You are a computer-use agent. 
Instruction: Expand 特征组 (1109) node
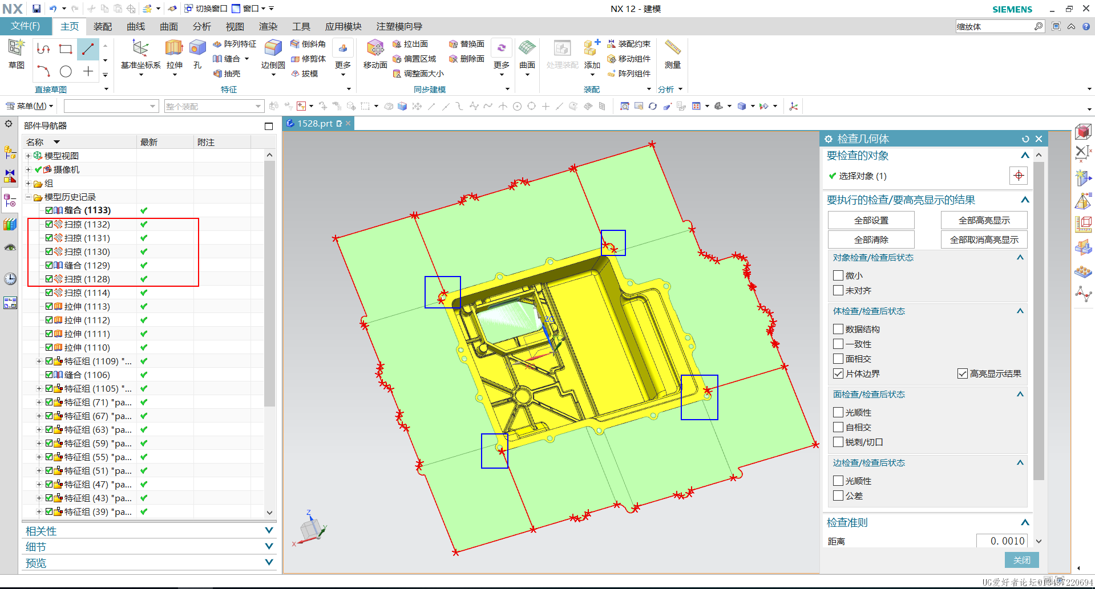pyautogui.click(x=39, y=361)
